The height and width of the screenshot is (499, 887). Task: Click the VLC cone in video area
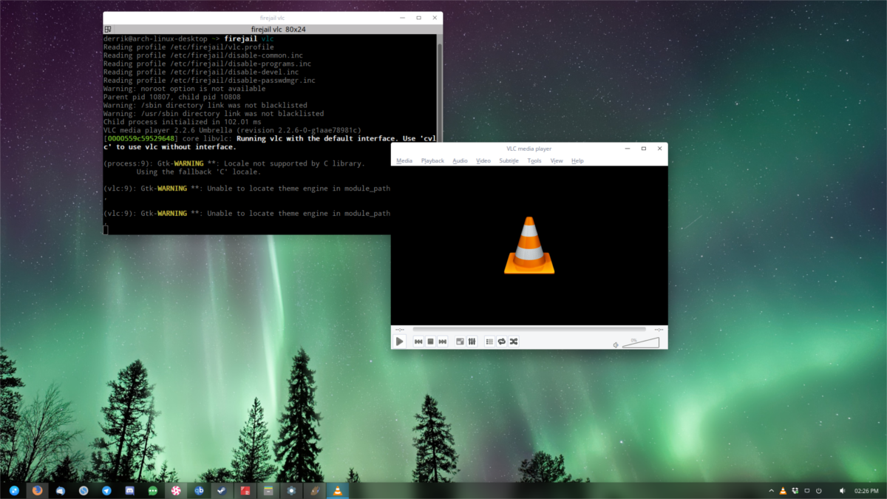click(529, 245)
